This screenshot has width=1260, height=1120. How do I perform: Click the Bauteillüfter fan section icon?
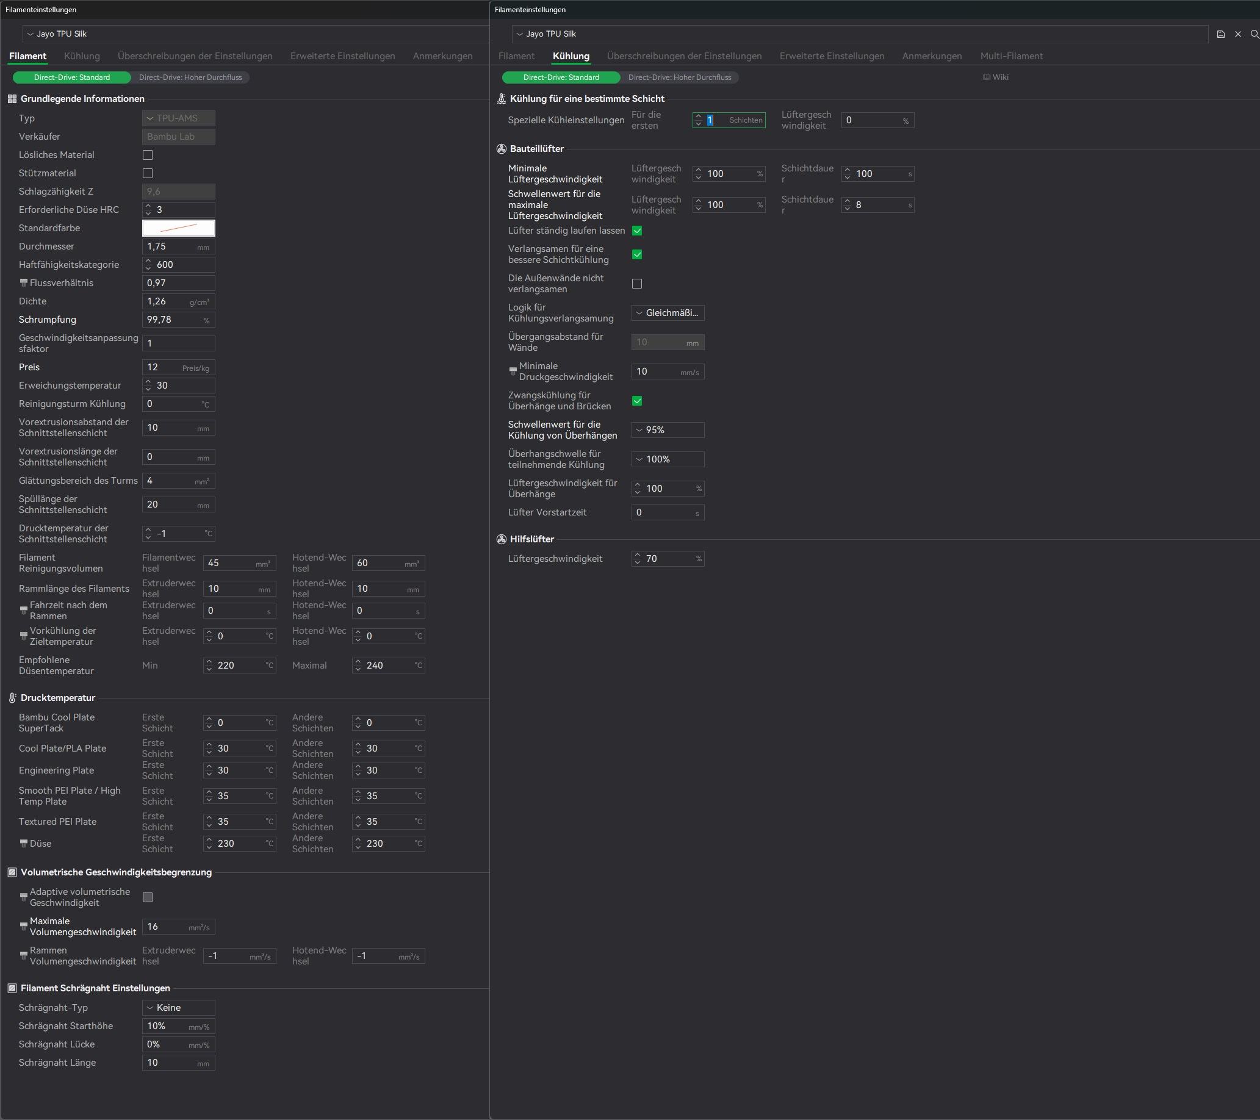click(501, 149)
